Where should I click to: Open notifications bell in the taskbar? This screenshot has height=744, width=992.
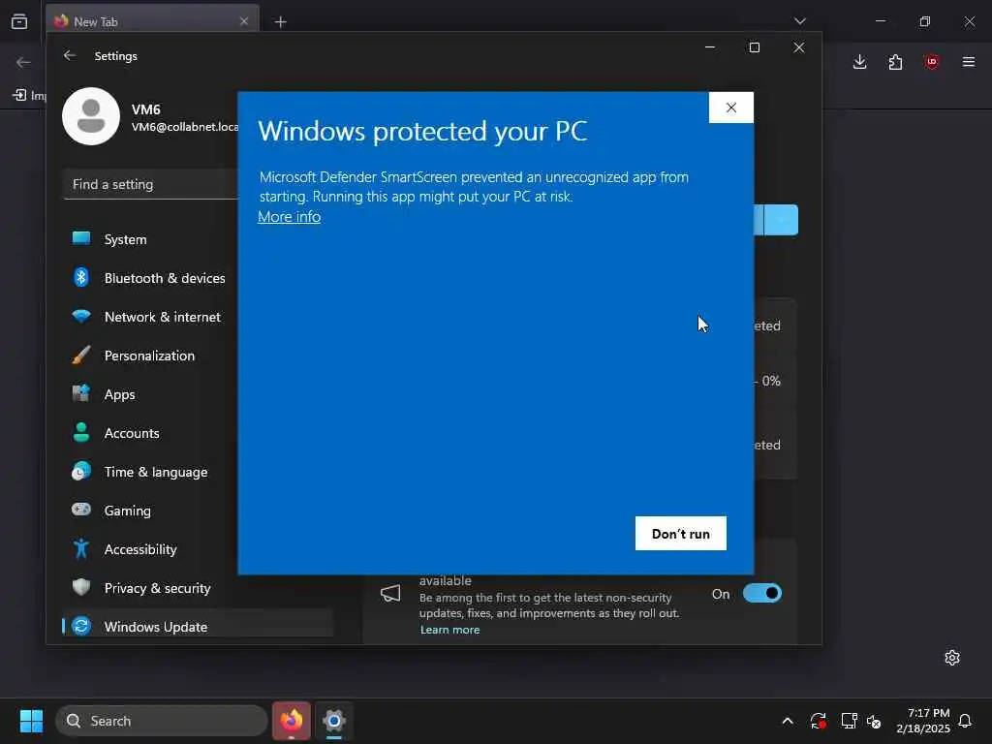pyautogui.click(x=966, y=721)
